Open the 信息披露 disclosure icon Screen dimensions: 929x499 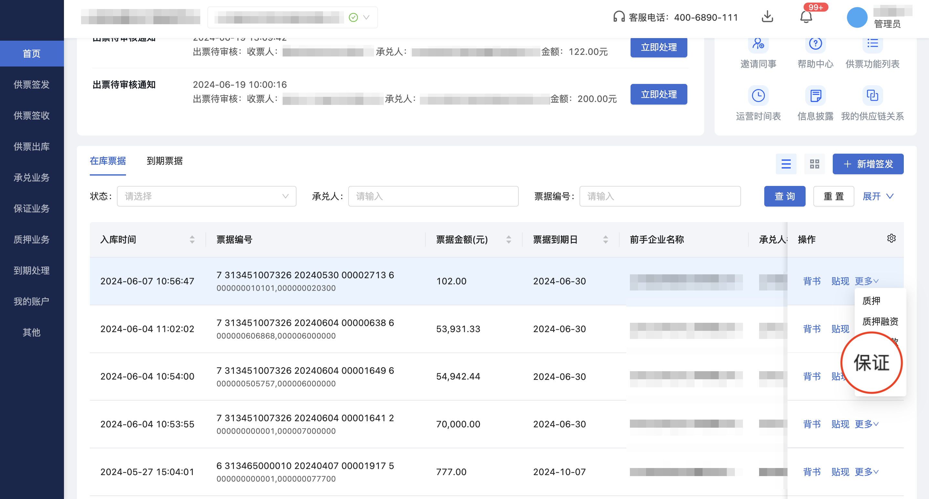point(815,96)
